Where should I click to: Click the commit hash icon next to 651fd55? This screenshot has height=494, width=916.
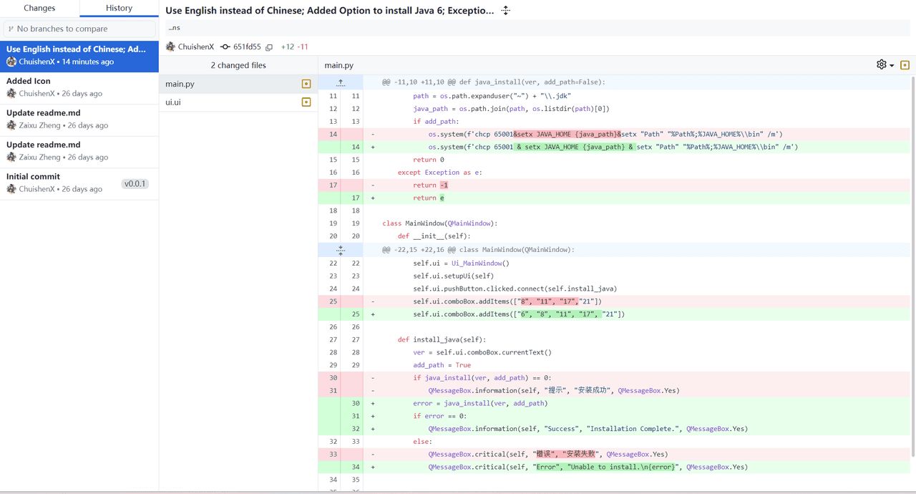point(225,47)
